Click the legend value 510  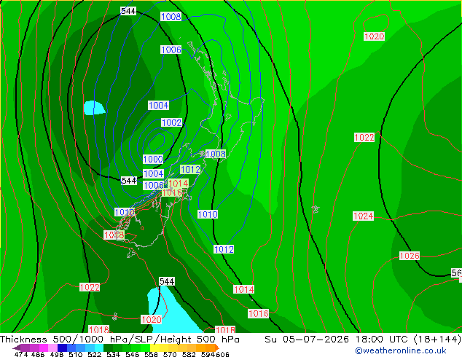(76, 354)
